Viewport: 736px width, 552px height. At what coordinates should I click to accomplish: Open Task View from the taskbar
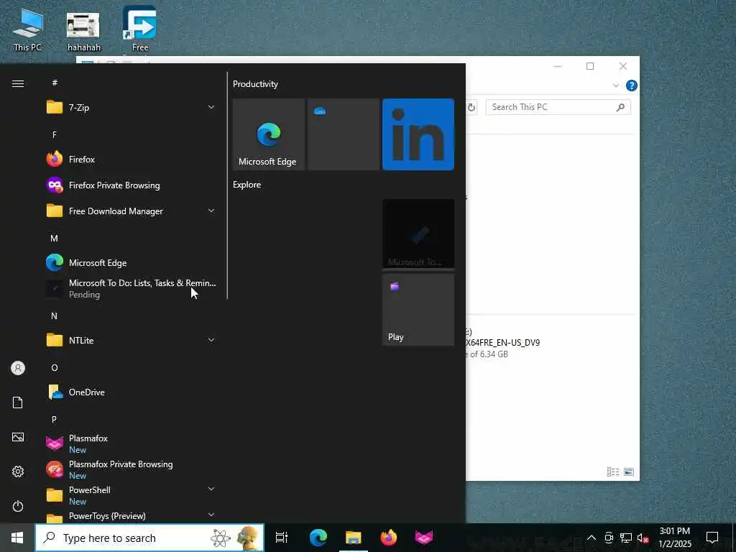pyautogui.click(x=282, y=538)
